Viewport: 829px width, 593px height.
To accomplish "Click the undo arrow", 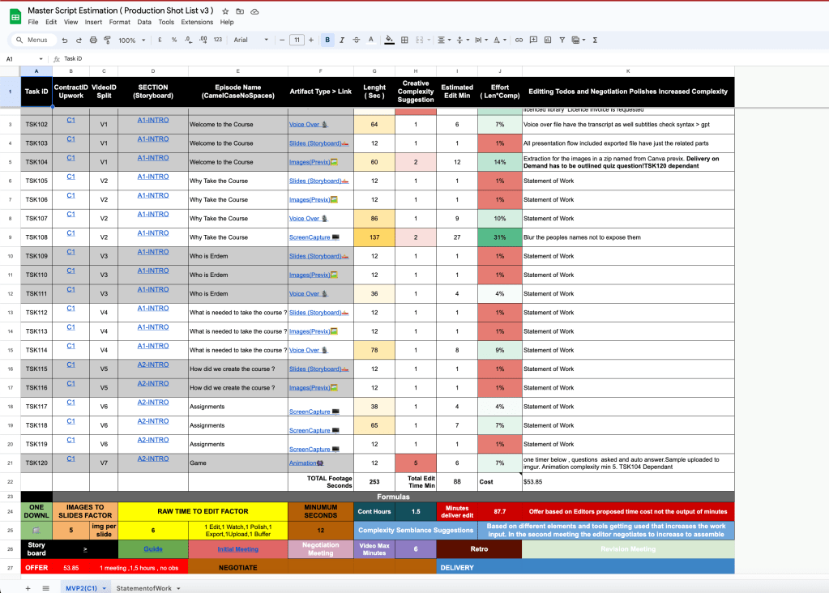I will click(65, 41).
